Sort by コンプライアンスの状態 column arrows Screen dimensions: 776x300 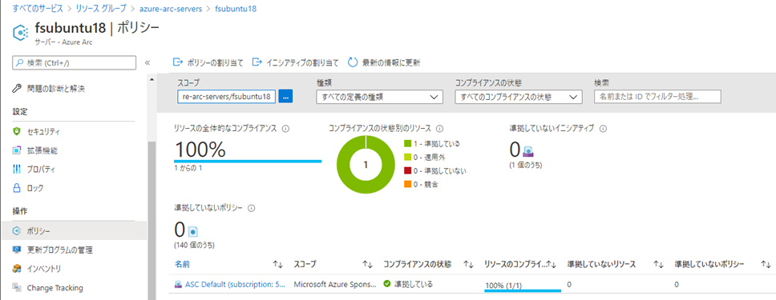pyautogui.click(x=469, y=265)
